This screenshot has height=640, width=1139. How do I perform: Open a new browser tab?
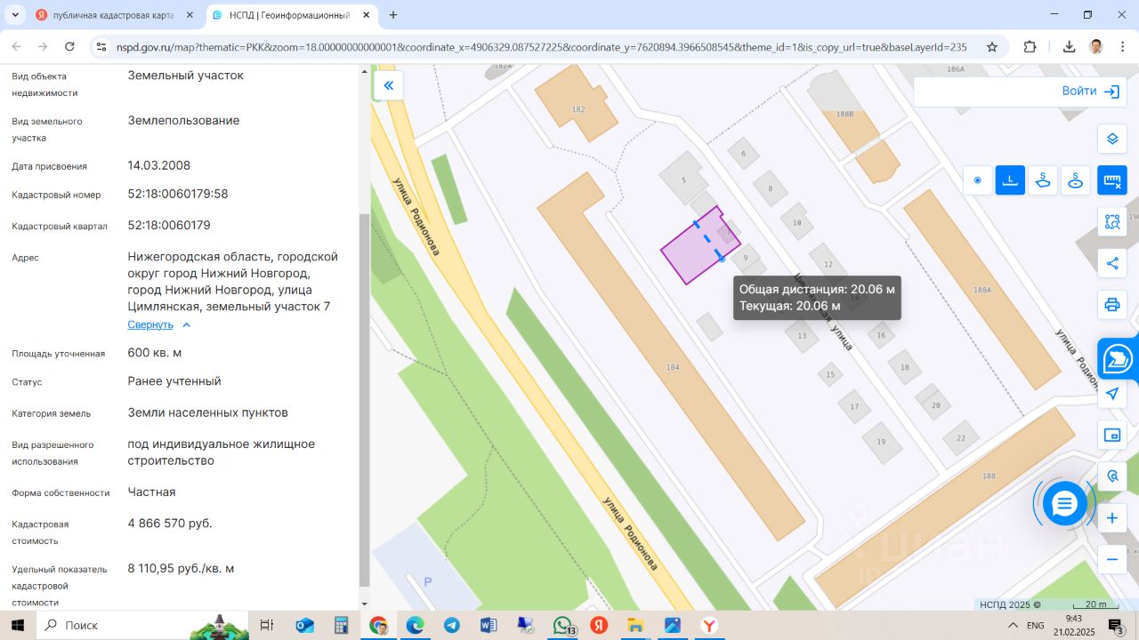[x=393, y=15]
